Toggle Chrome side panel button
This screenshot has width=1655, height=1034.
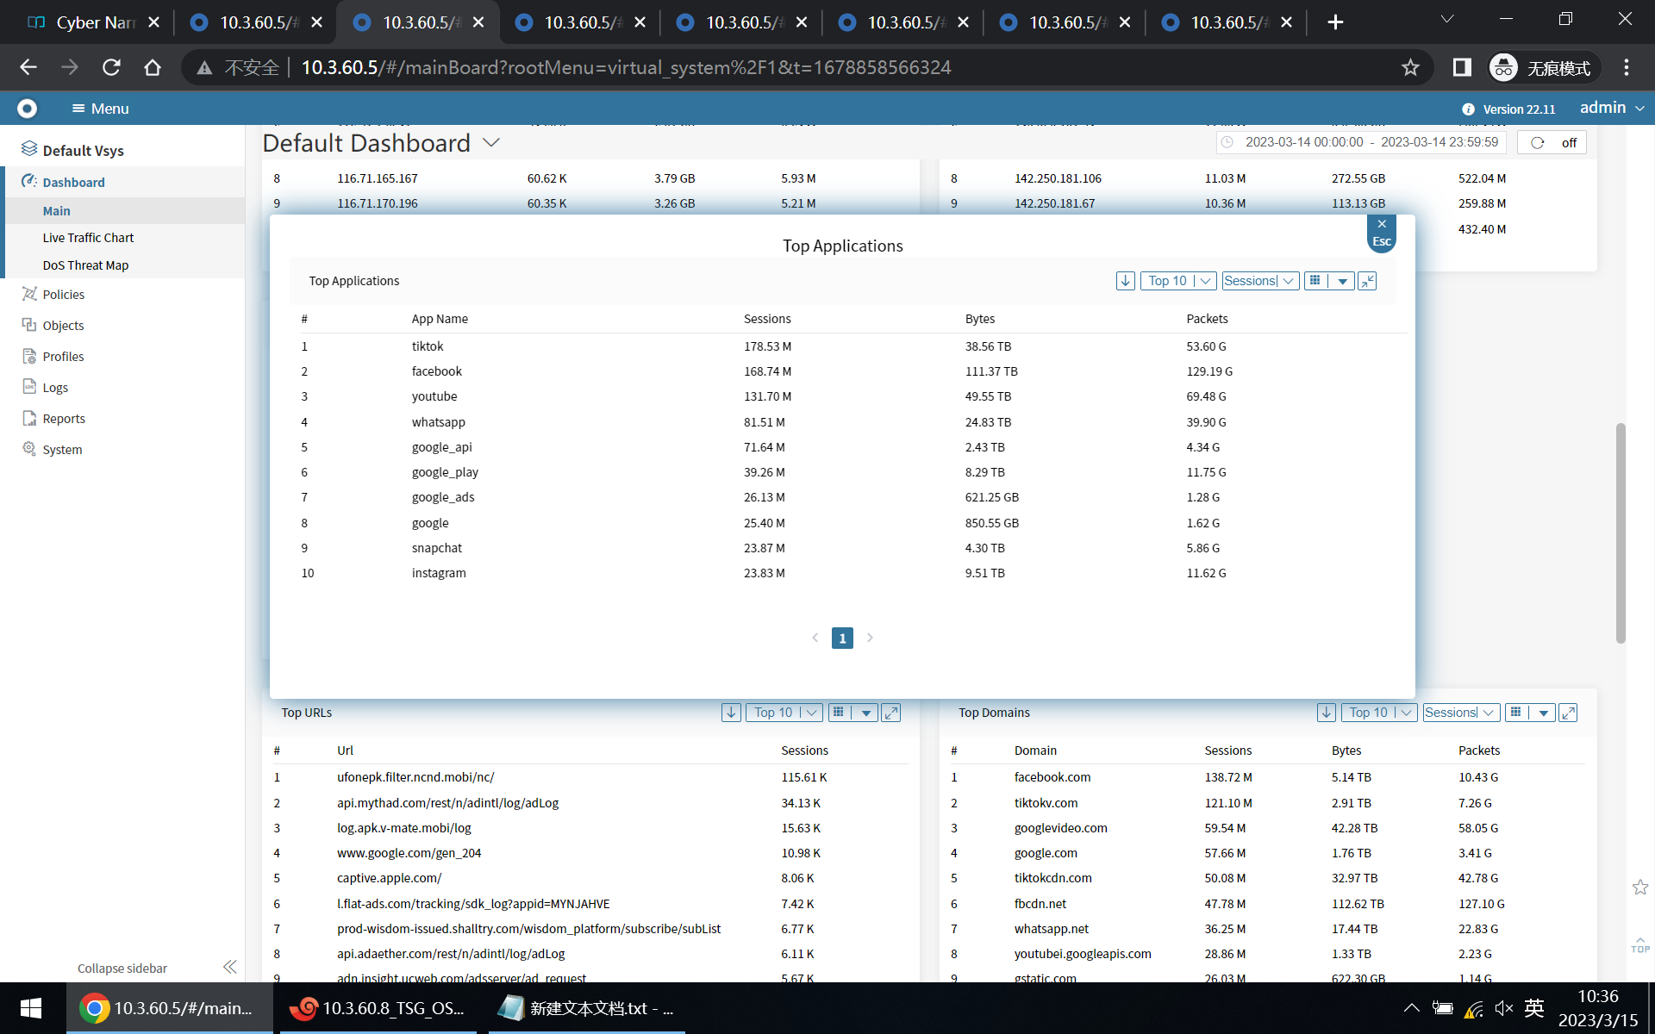pos(1462,67)
